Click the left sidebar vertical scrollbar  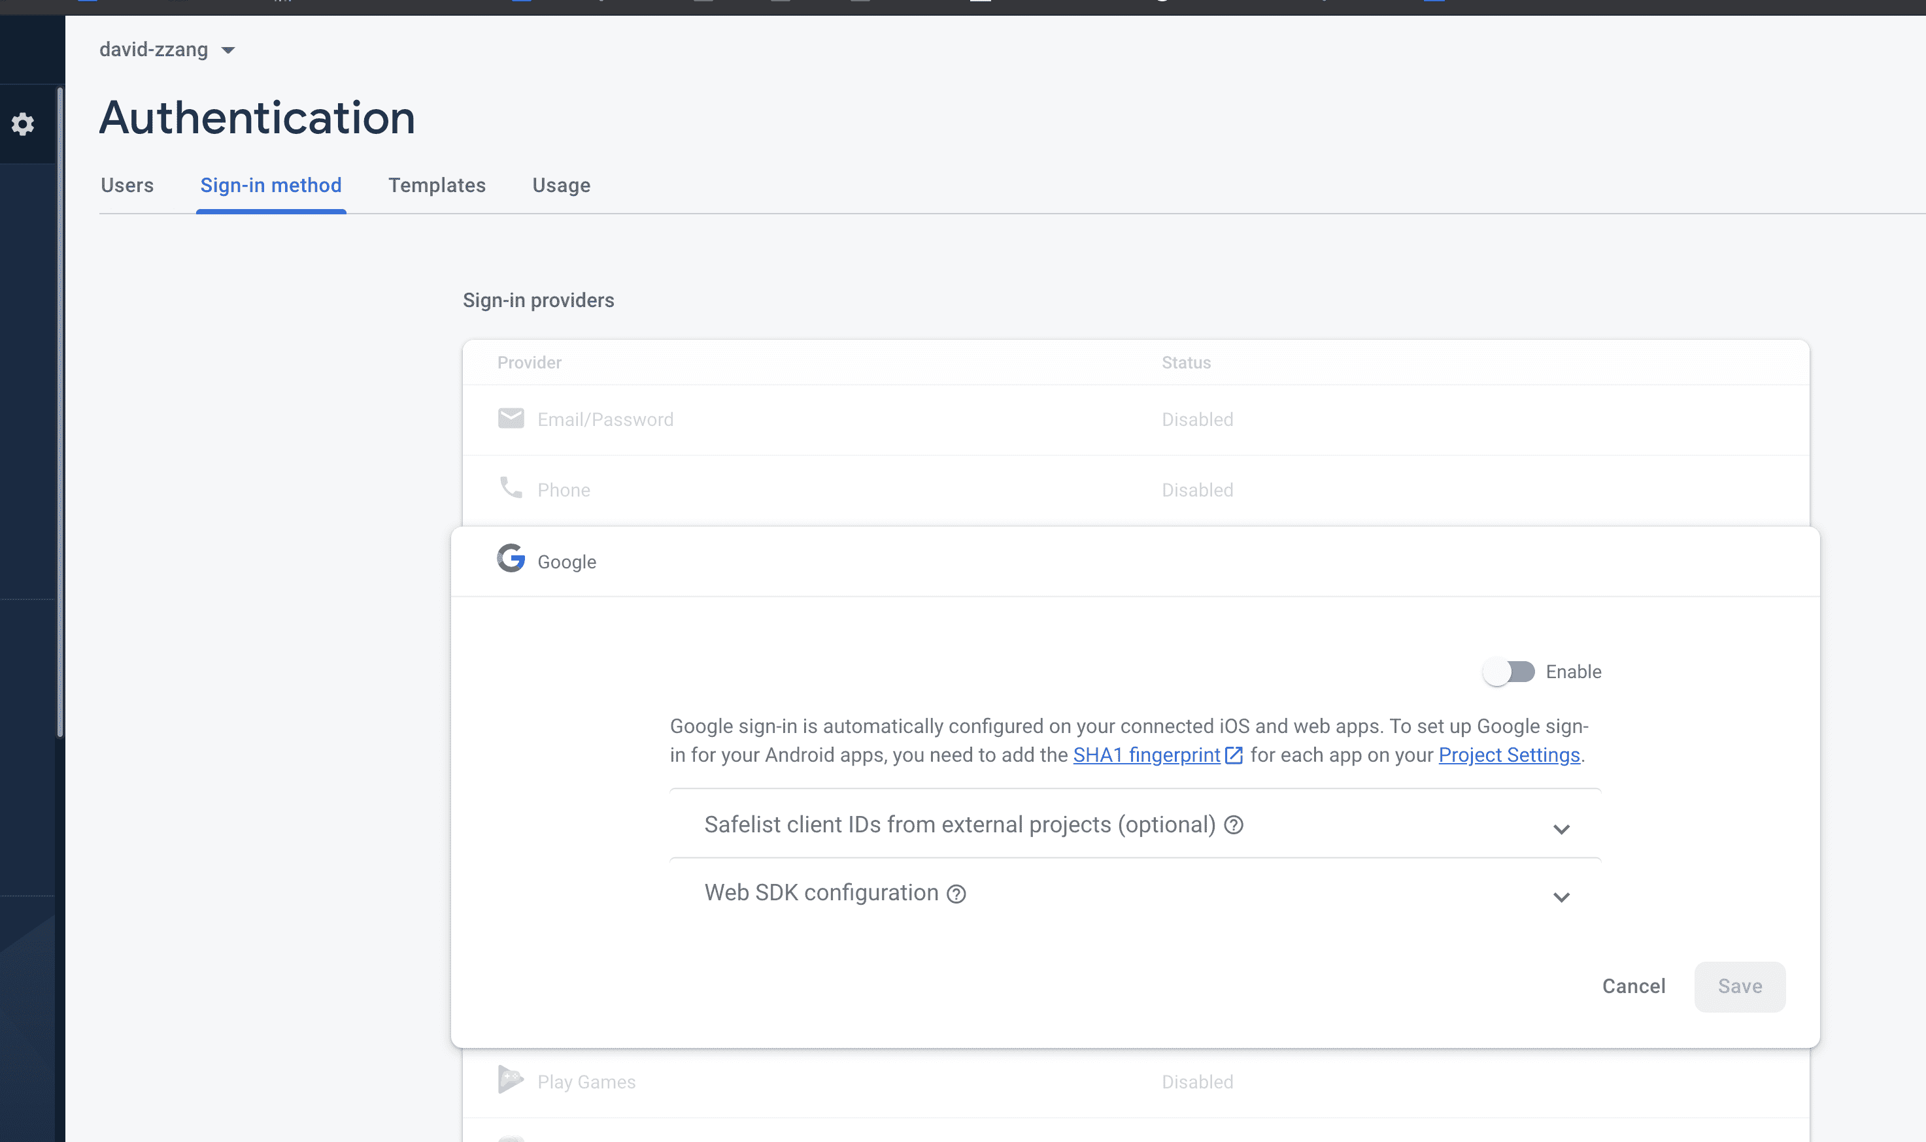(60, 412)
